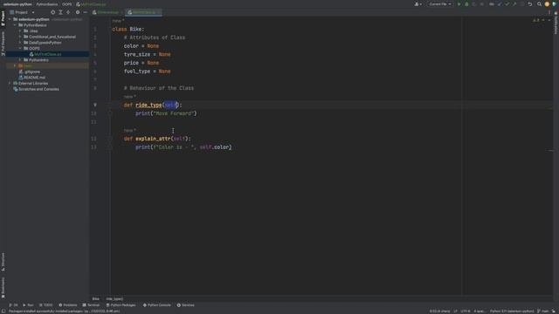Screen dimensions: 559x314
Task: Open the user account icon
Action: point(418,4)
